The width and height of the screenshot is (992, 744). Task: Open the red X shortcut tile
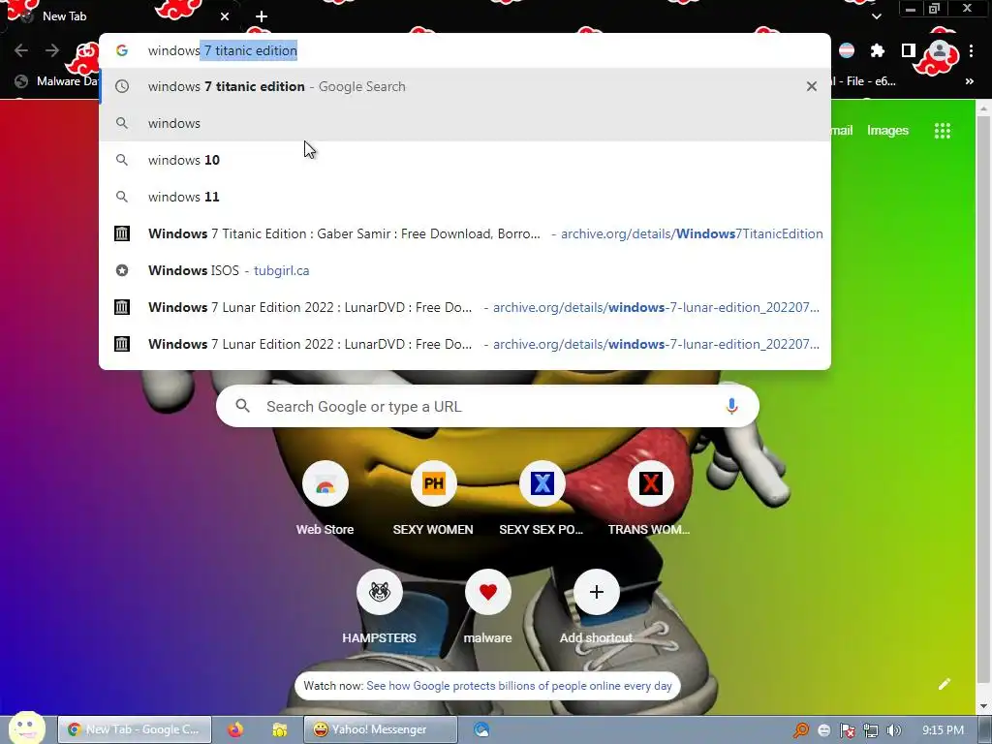coord(650,484)
